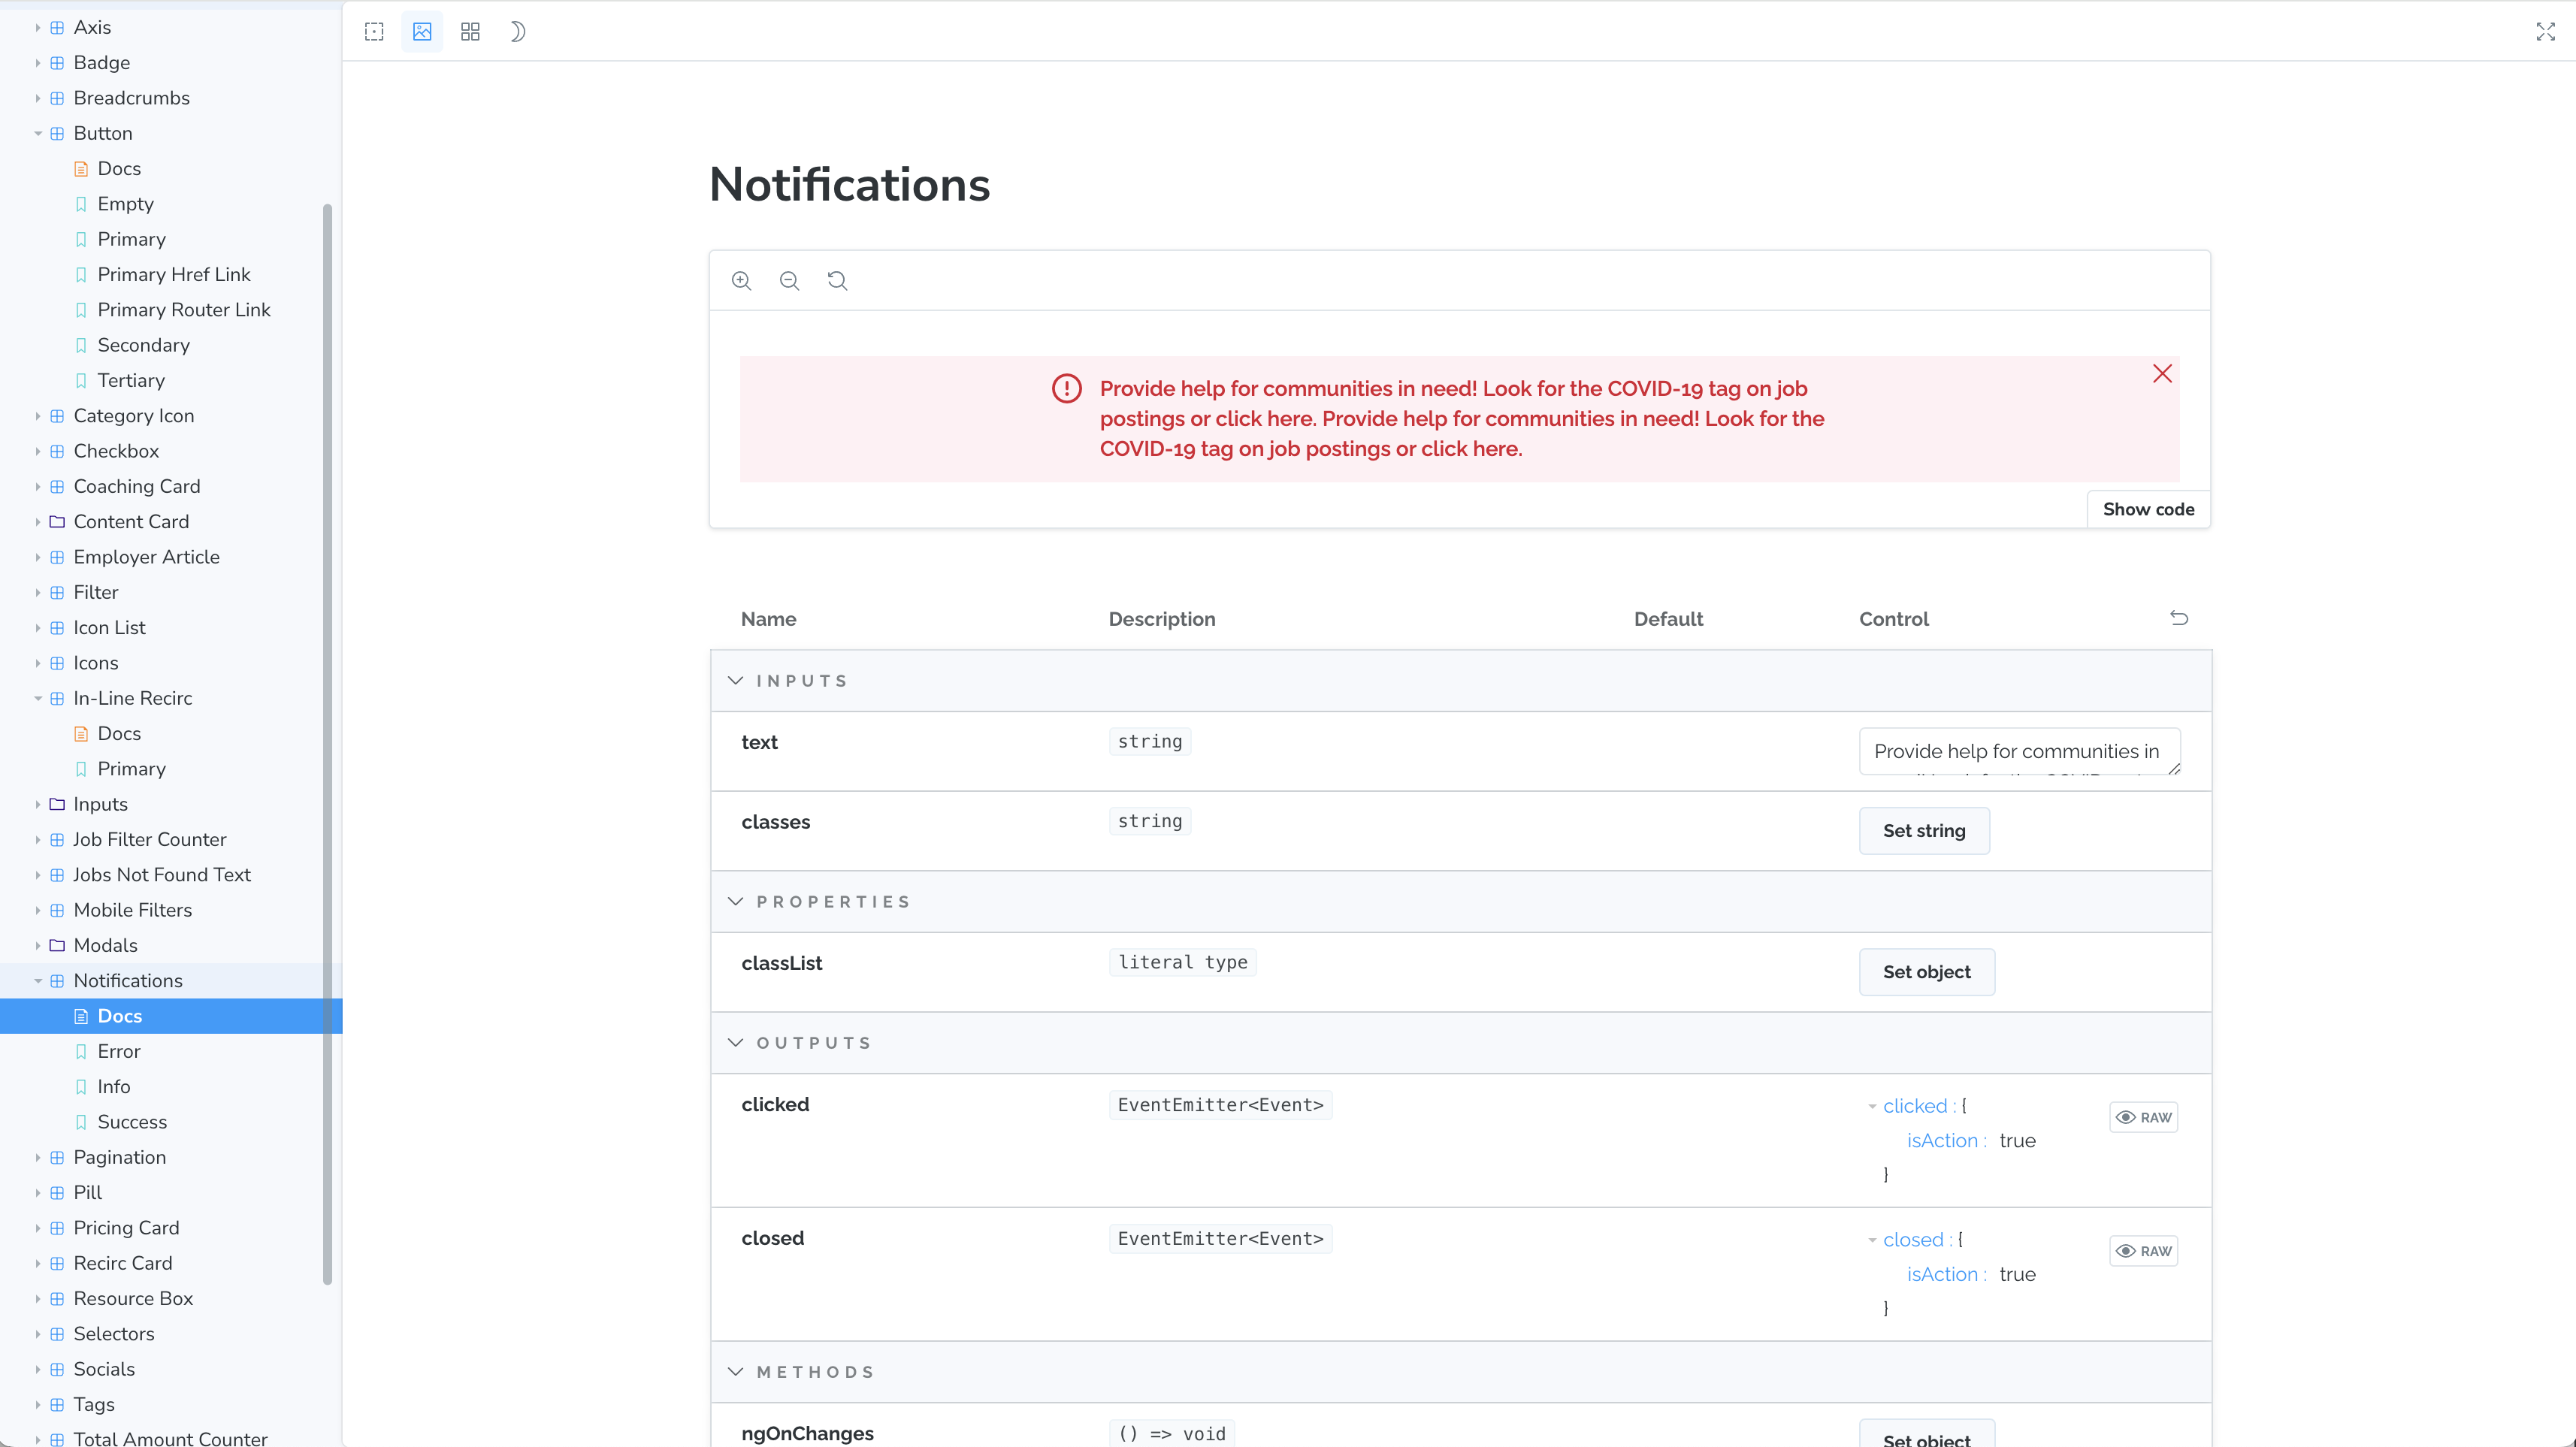Image resolution: width=2576 pixels, height=1447 pixels.
Task: Toggle component outlines in toolbar
Action: (374, 32)
